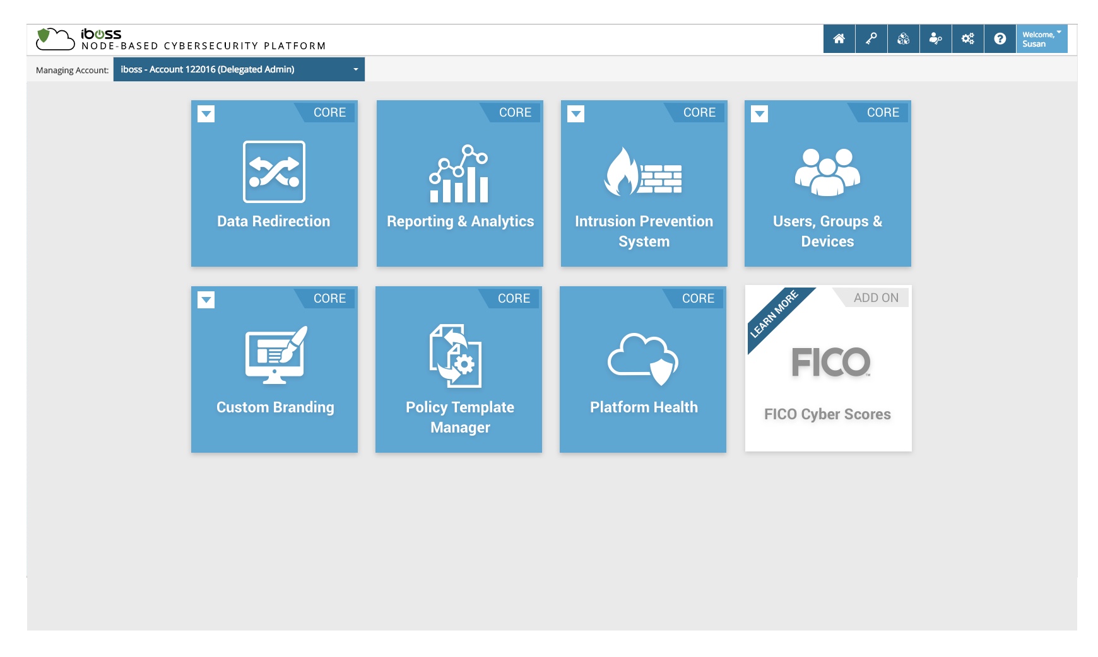
Task: Click the Reporting & Analytics tile title
Action: coord(460,221)
